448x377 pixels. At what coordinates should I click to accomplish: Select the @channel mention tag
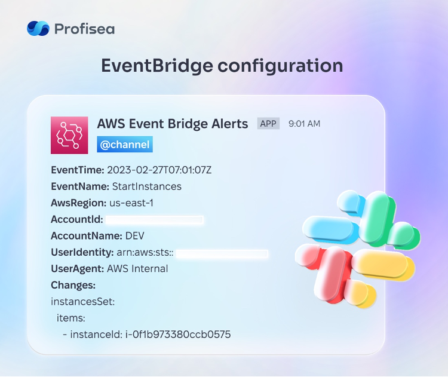click(125, 145)
